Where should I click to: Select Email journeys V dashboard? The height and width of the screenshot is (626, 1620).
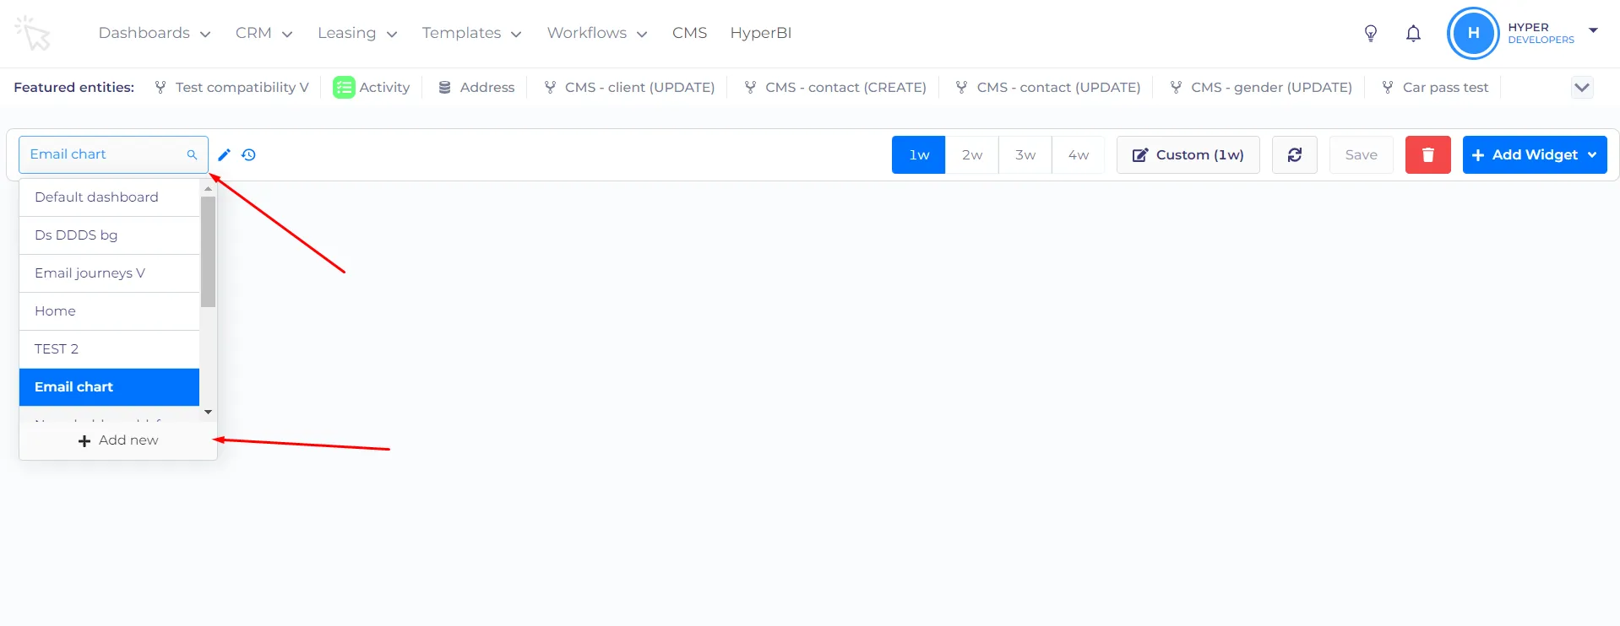109,273
